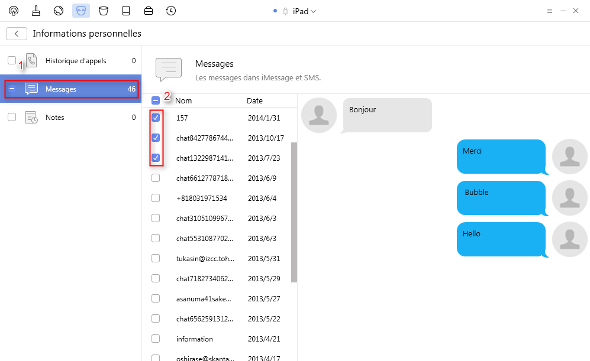Sort by the Nom column header
The width and height of the screenshot is (590, 361).
pyautogui.click(x=183, y=100)
